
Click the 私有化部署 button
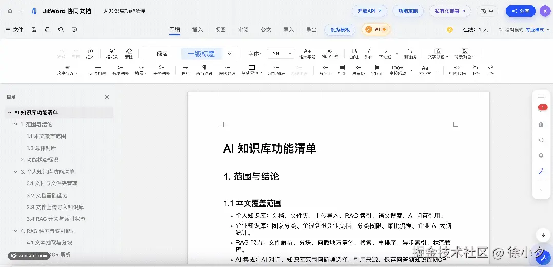click(450, 11)
